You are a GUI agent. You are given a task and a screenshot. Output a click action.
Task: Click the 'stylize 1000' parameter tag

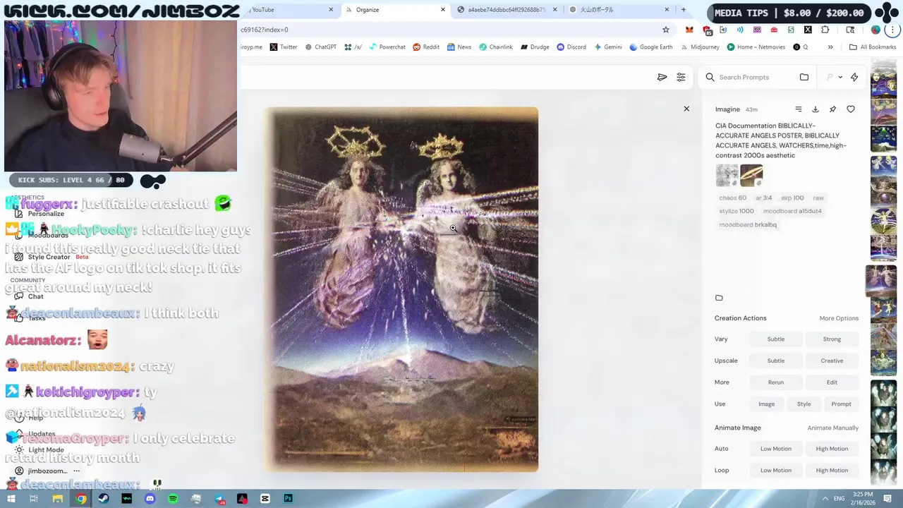[x=737, y=211]
